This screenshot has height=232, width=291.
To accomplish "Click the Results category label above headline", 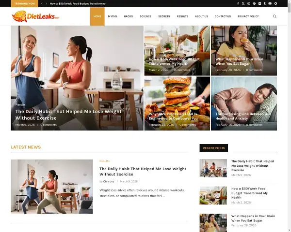I will (104, 161).
